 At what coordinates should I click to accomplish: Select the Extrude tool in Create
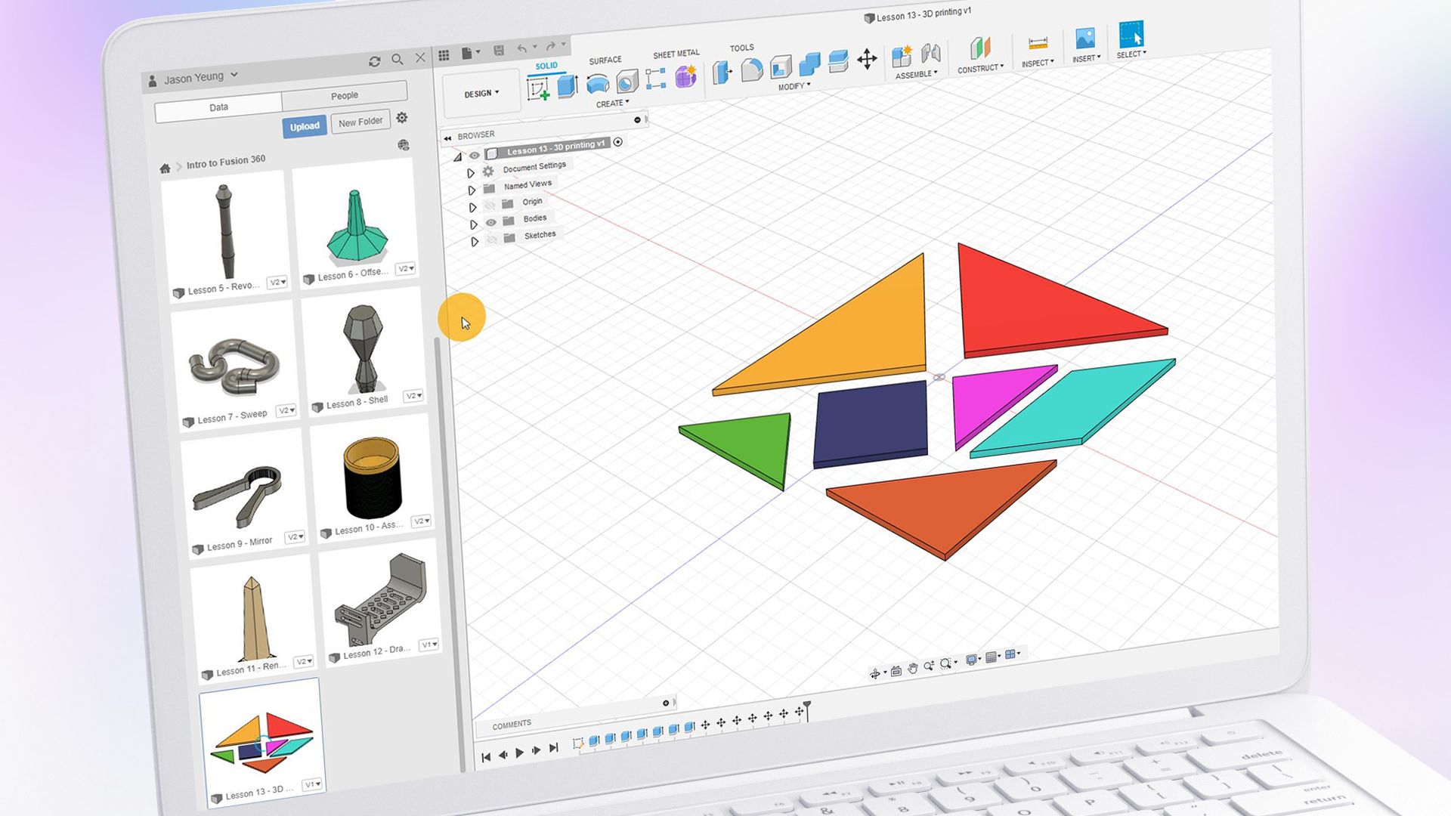(x=568, y=86)
